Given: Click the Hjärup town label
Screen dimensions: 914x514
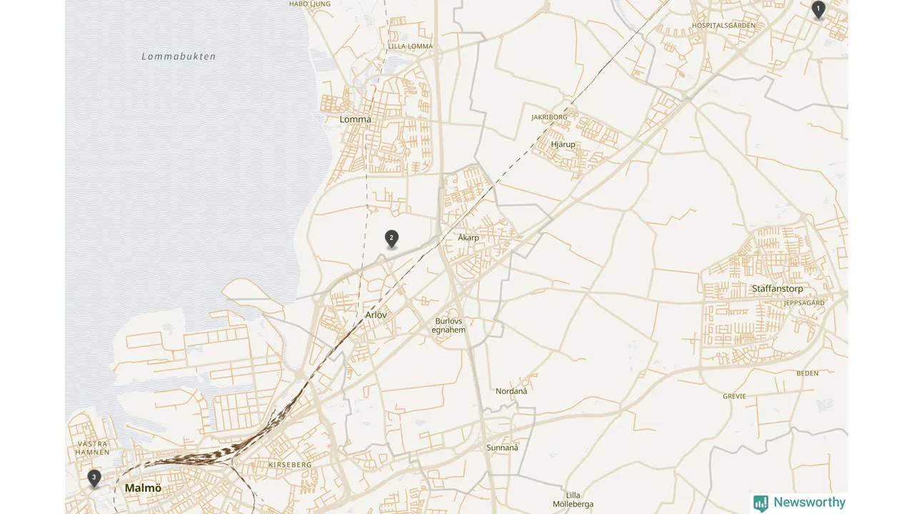Looking at the screenshot, I should [x=563, y=144].
